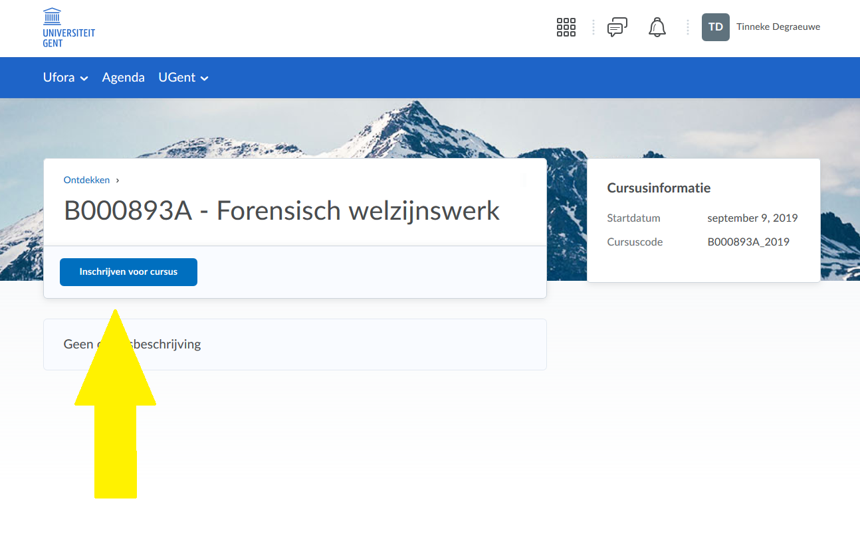Click the start date september 9, 2019
This screenshot has height=537, width=860.
[x=752, y=218]
